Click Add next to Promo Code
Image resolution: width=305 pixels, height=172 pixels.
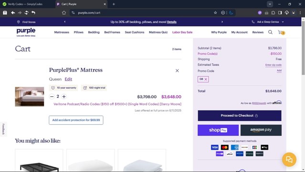279,71
